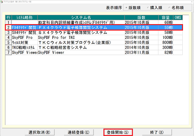Select row ＦＸ４クラウド電子帳簿閲覧システム
This screenshot has width=194, height=136.
click(94, 28)
